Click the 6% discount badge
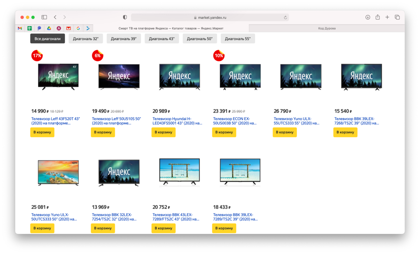The height and width of the screenshot is (254, 420). click(98, 55)
